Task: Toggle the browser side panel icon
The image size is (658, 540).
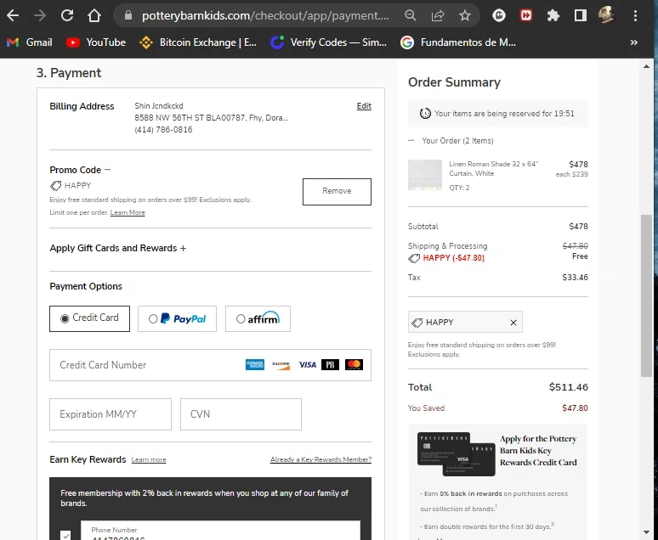Action: pyautogui.click(x=581, y=16)
